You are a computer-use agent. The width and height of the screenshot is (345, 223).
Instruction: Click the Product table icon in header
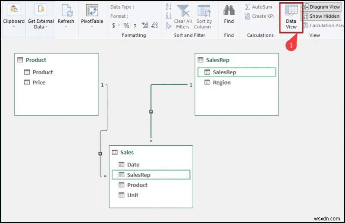tap(20, 60)
